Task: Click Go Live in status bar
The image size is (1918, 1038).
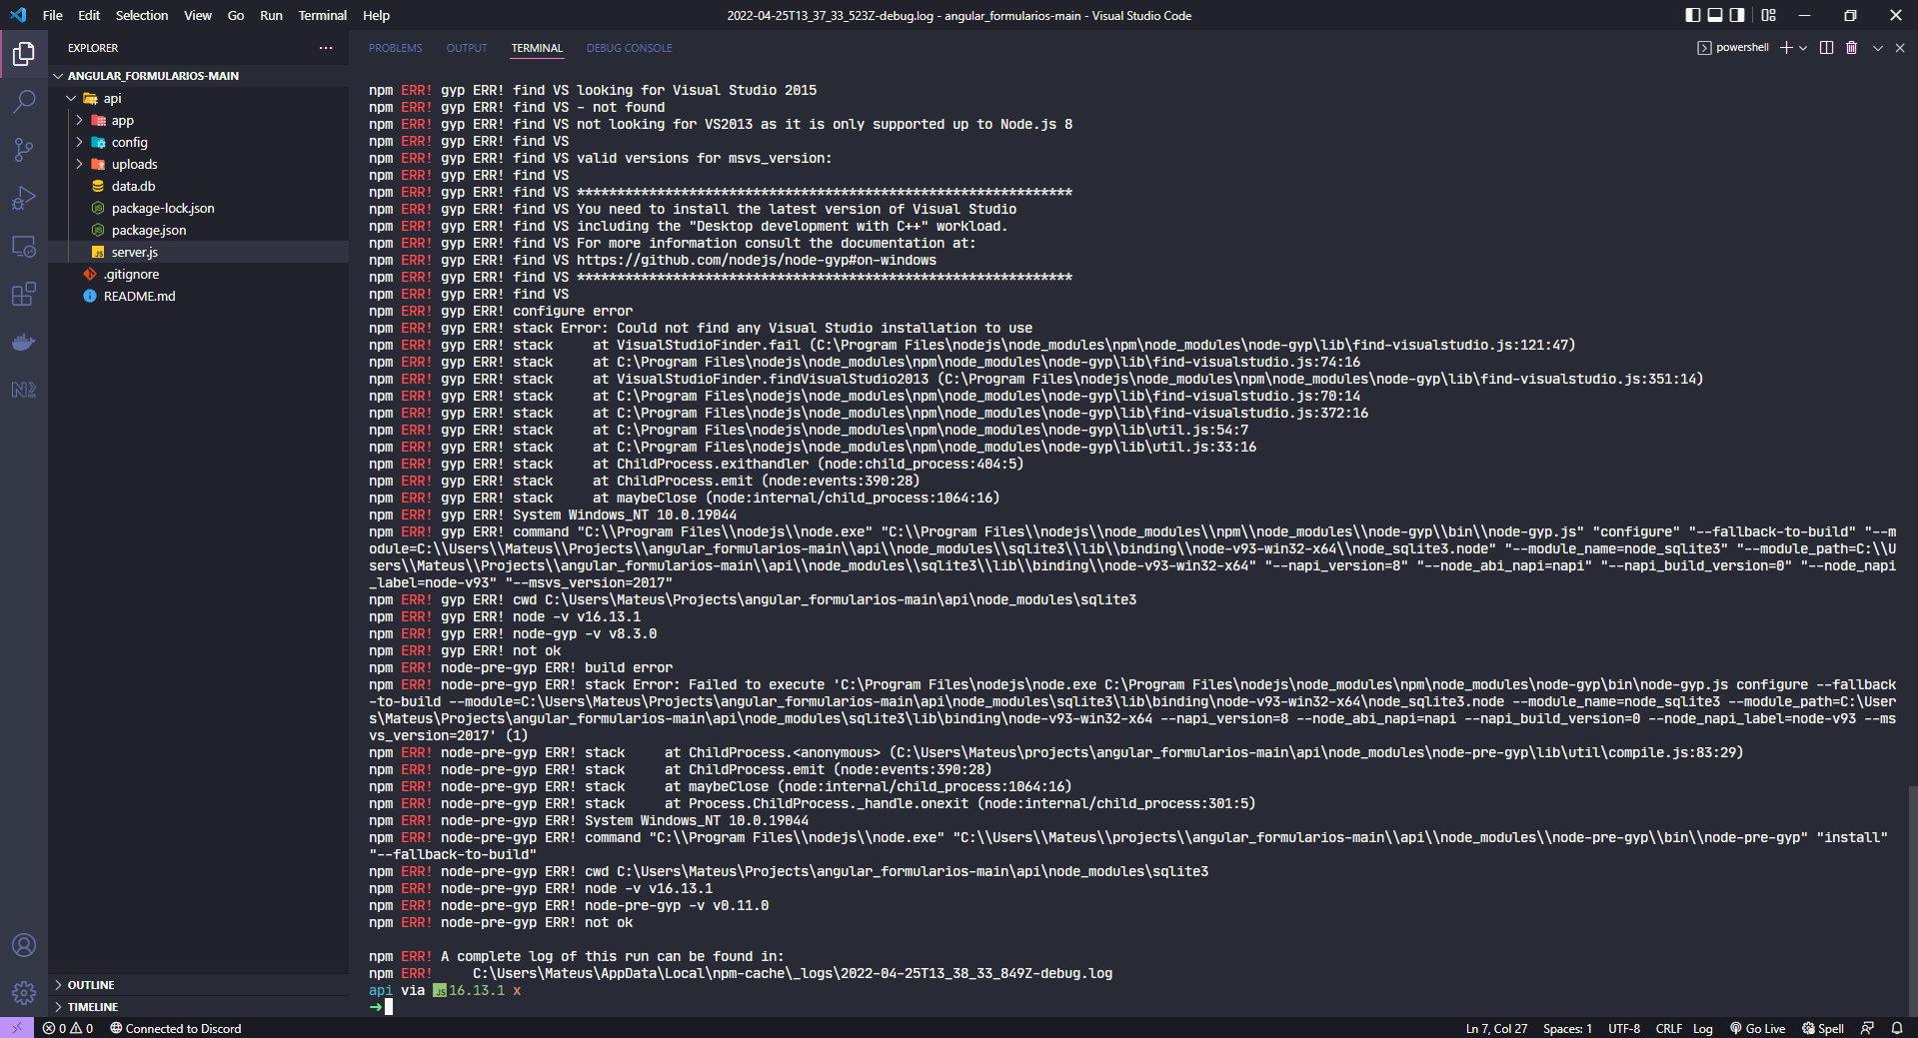Action: [1758, 1028]
